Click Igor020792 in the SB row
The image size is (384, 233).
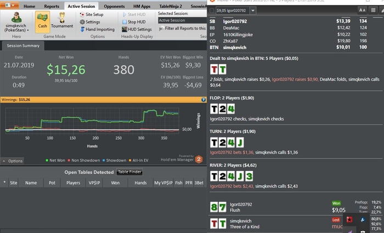(235, 21)
